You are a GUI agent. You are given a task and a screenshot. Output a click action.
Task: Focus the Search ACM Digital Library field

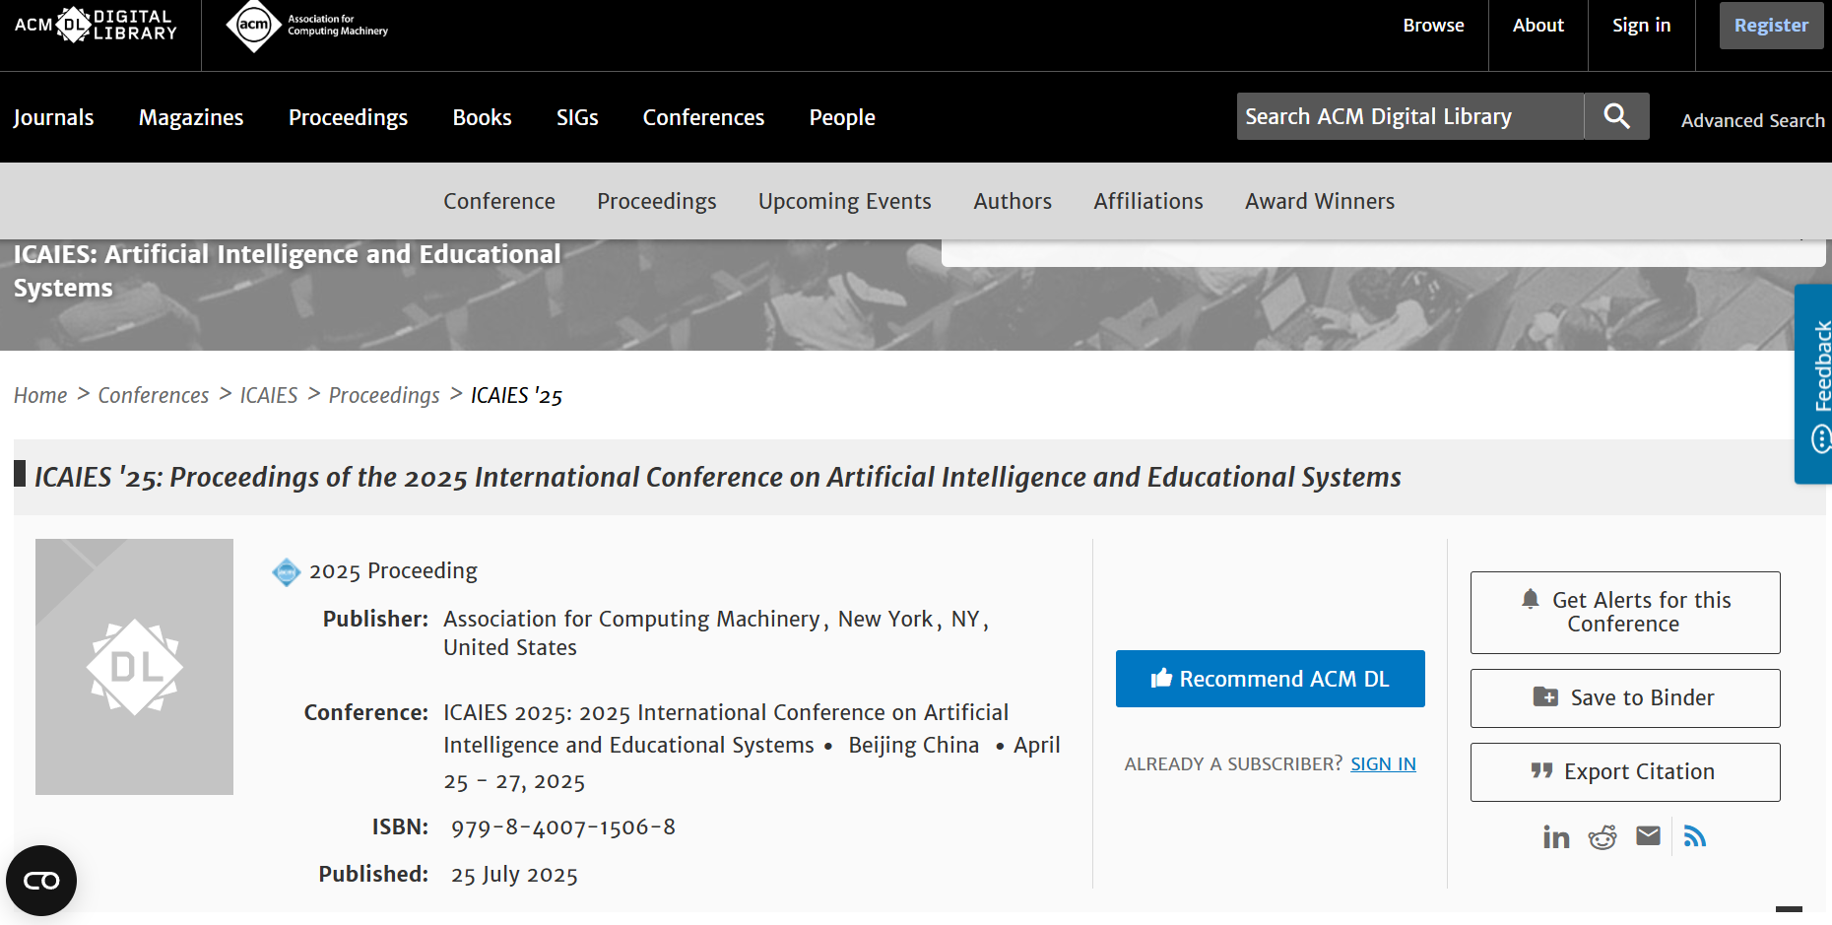[x=1410, y=116]
